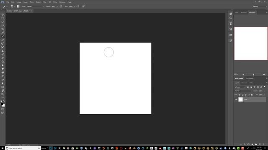Select the Hand tool
268x150 pixels.
coord(3,91)
